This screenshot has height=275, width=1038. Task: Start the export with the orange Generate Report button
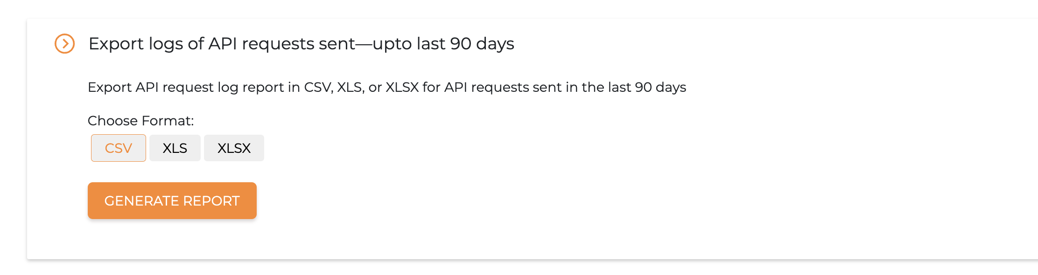(172, 201)
